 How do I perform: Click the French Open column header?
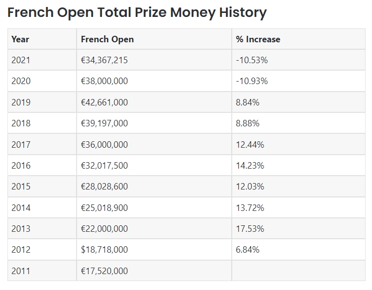click(x=107, y=39)
